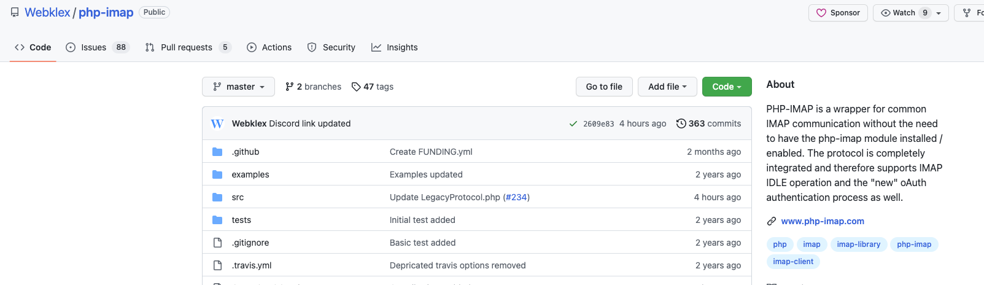Click the Sponsor heart button
984x285 pixels.
click(x=838, y=13)
